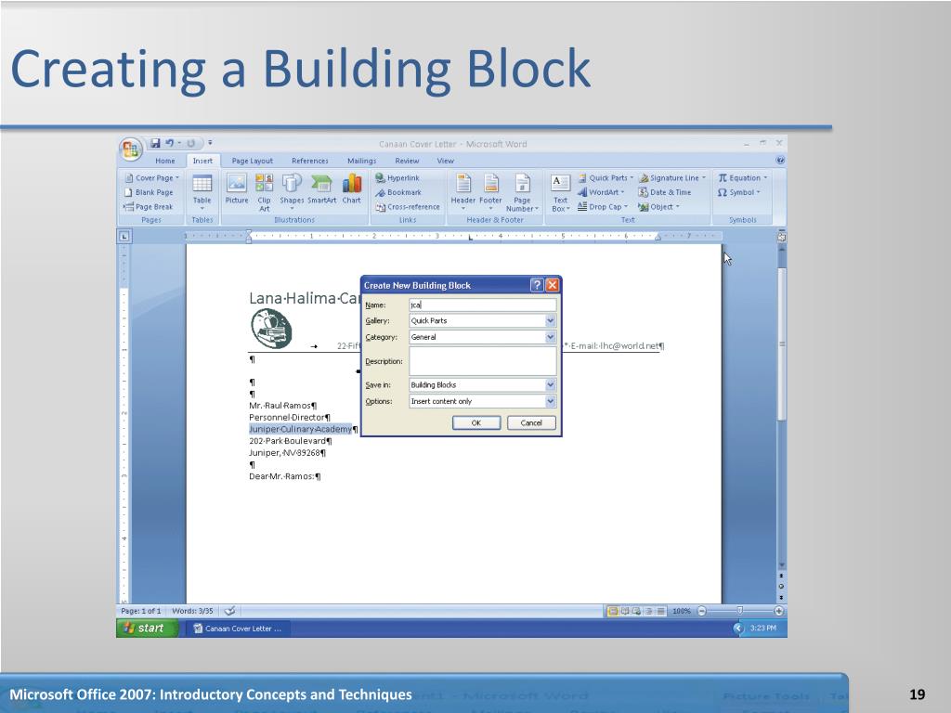Screen dimensions: 951x713
Task: Switch to the Review tab
Action: click(x=407, y=161)
